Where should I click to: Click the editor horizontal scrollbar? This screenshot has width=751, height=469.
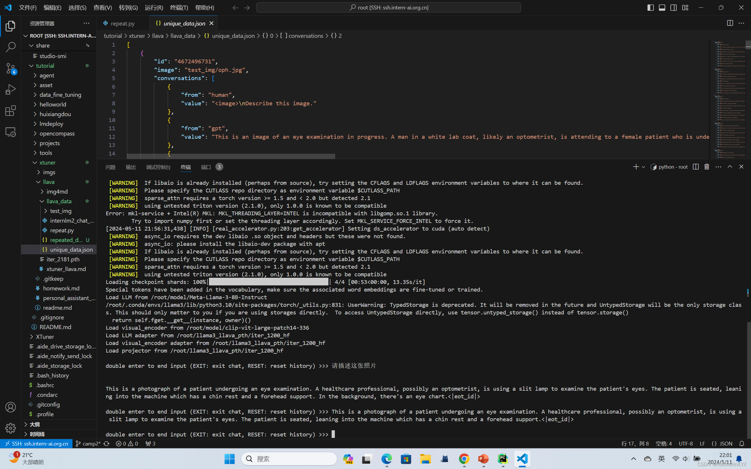click(231, 156)
